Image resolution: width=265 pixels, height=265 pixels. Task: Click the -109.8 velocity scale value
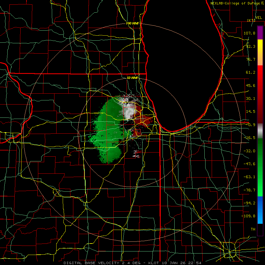pos(248,216)
